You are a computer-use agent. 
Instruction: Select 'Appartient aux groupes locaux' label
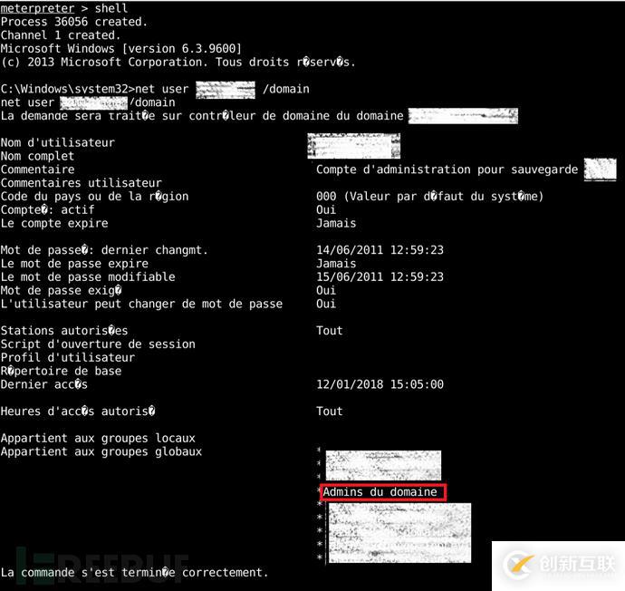point(98,438)
